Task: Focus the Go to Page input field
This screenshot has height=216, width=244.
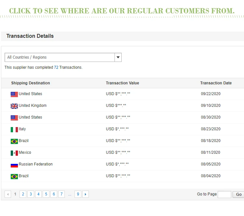Action: (224, 194)
